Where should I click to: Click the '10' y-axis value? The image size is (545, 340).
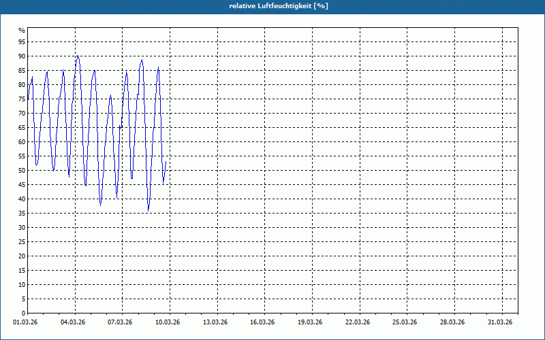coord(22,284)
